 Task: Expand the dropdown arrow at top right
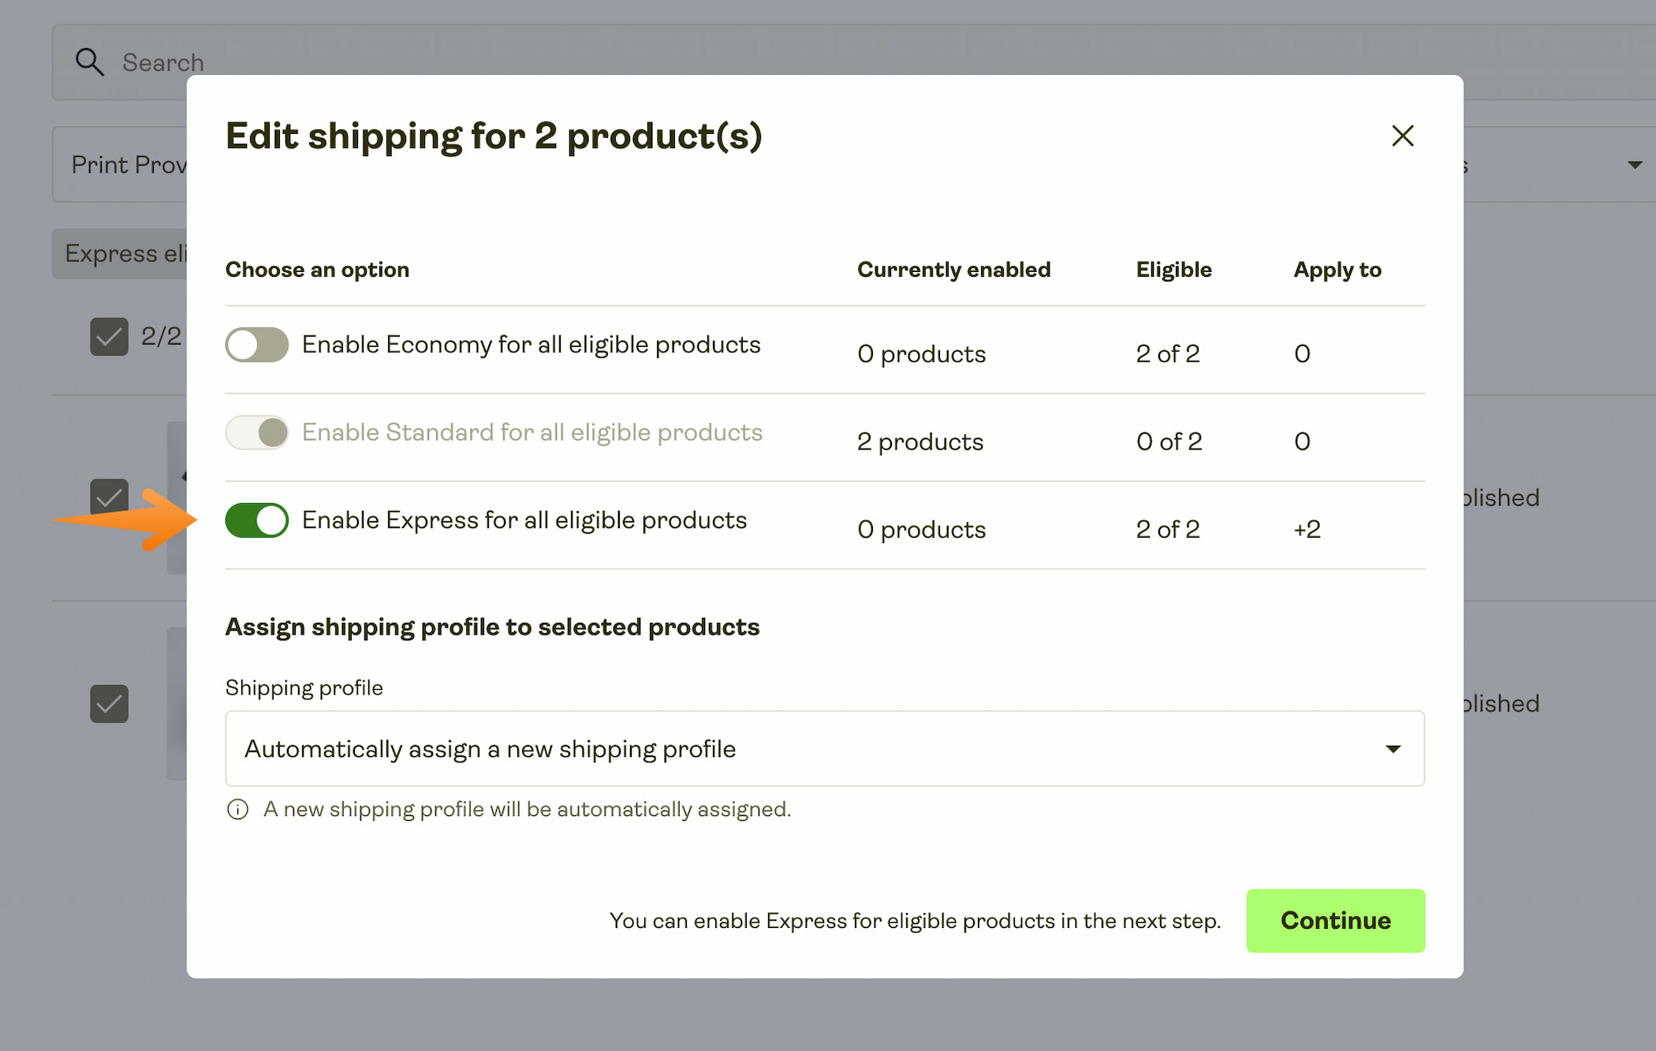tap(1635, 165)
